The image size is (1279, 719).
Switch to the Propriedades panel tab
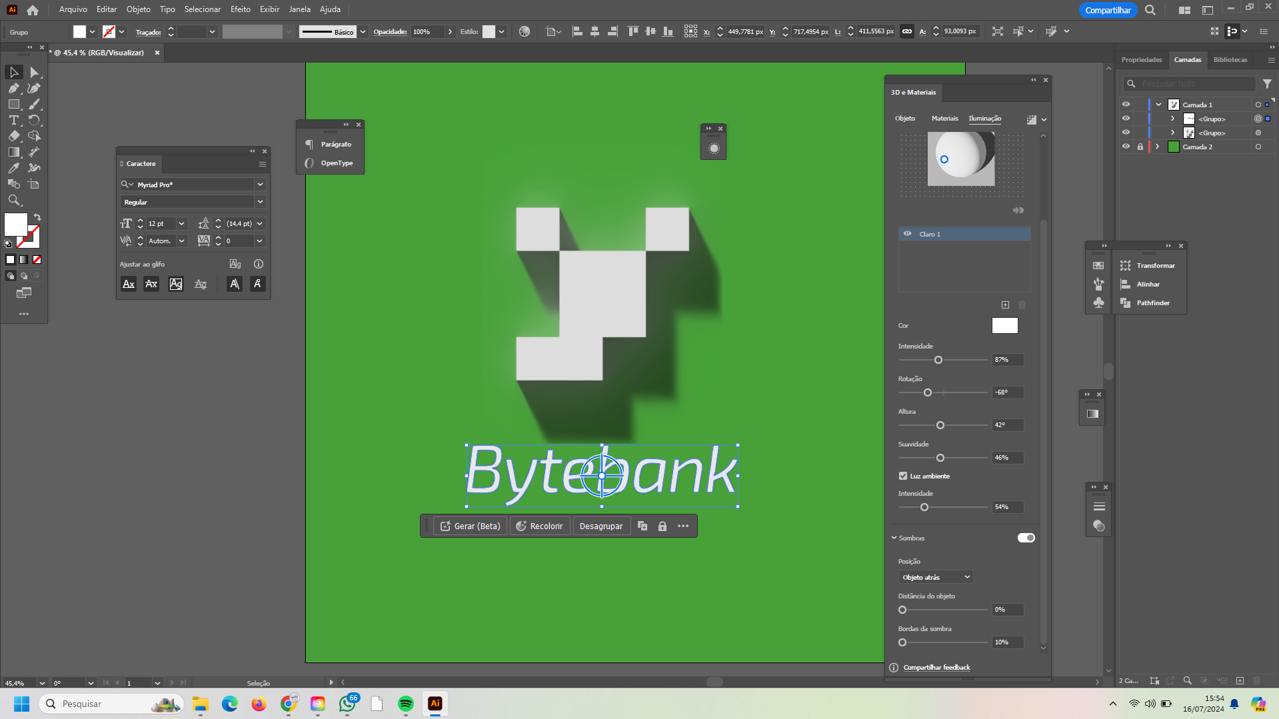[x=1141, y=59]
